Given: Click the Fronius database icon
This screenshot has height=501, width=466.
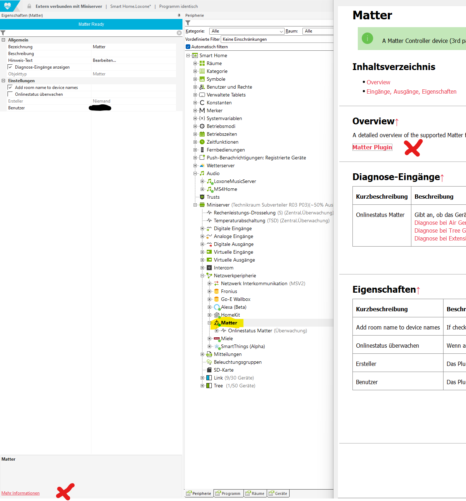Looking at the screenshot, I should click(x=216, y=291).
